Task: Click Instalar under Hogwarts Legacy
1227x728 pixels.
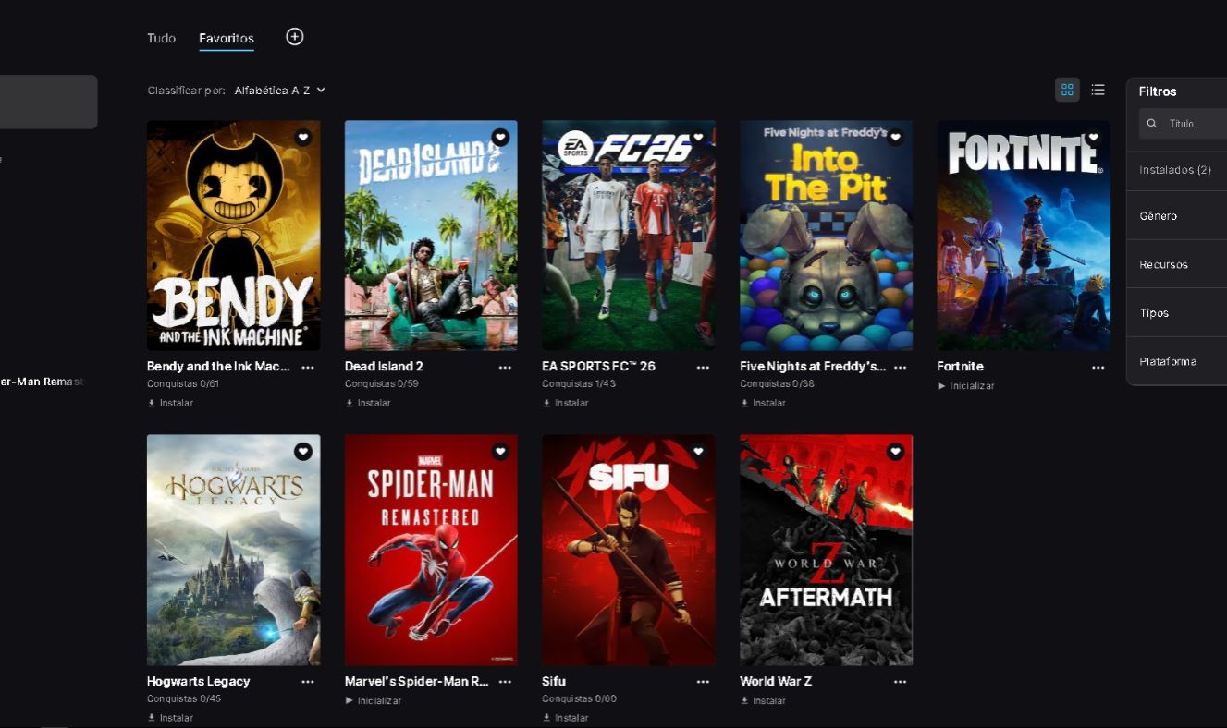Action: 170,718
